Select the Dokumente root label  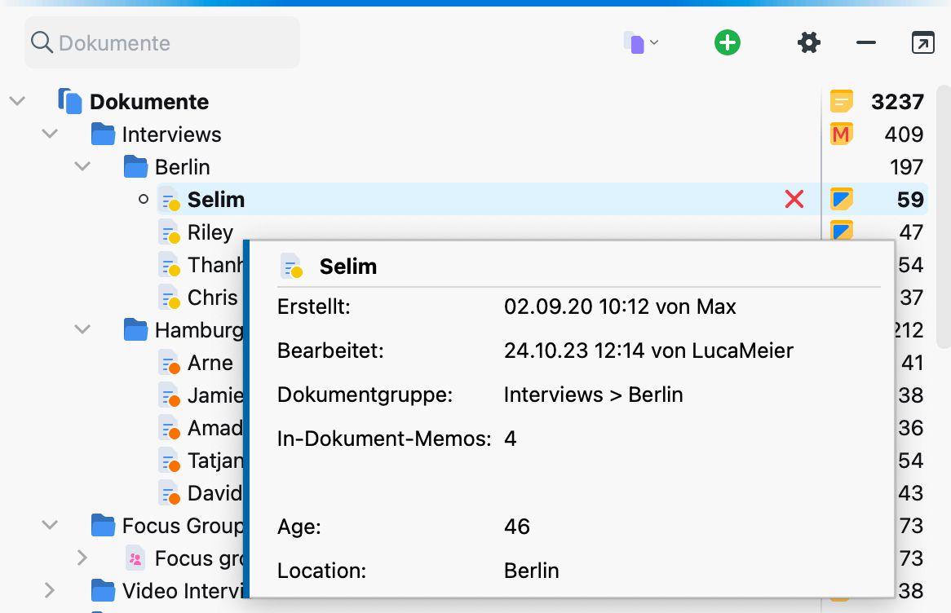click(149, 101)
